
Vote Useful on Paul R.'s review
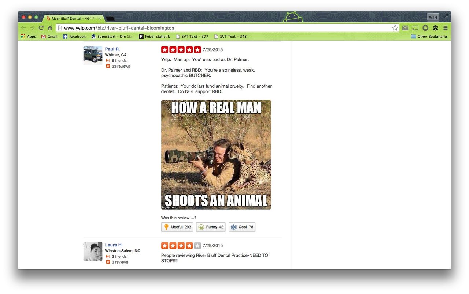pos(177,227)
